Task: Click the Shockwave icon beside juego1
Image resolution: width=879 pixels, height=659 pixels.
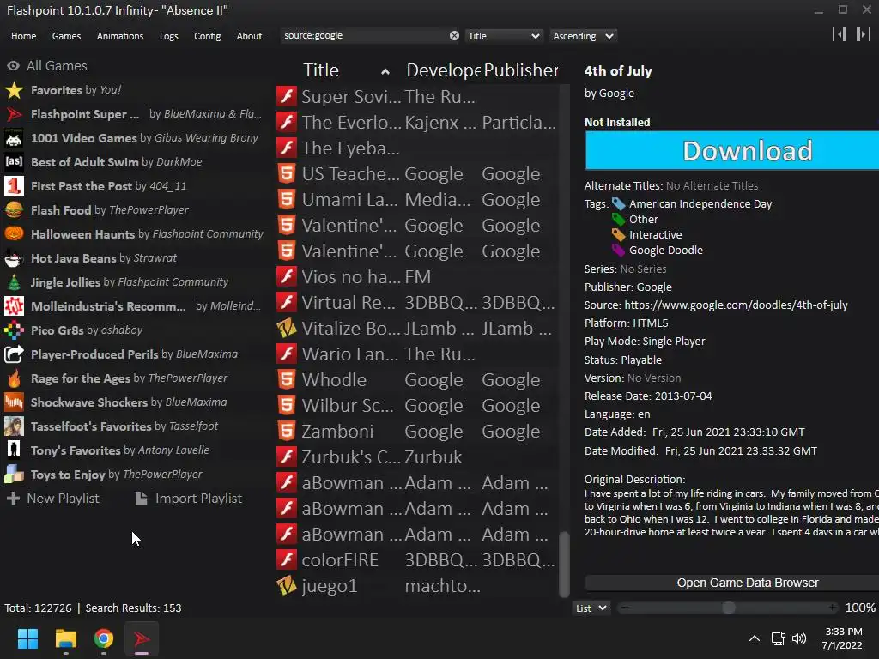Action: tap(287, 586)
